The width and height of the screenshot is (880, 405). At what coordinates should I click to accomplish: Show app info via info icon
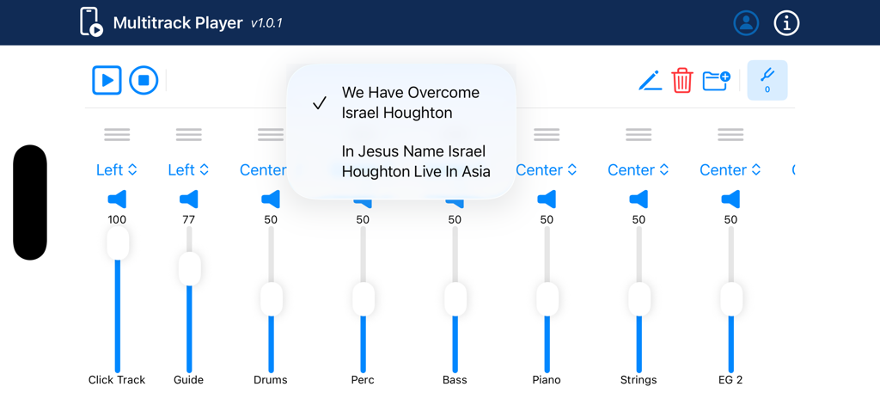coord(786,23)
